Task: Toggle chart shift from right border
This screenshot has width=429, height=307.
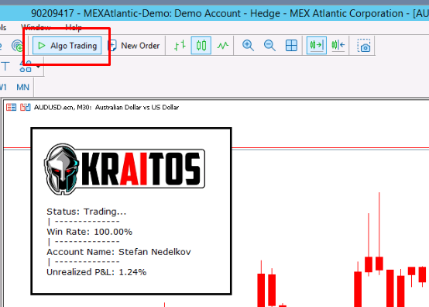Action: 338,45
